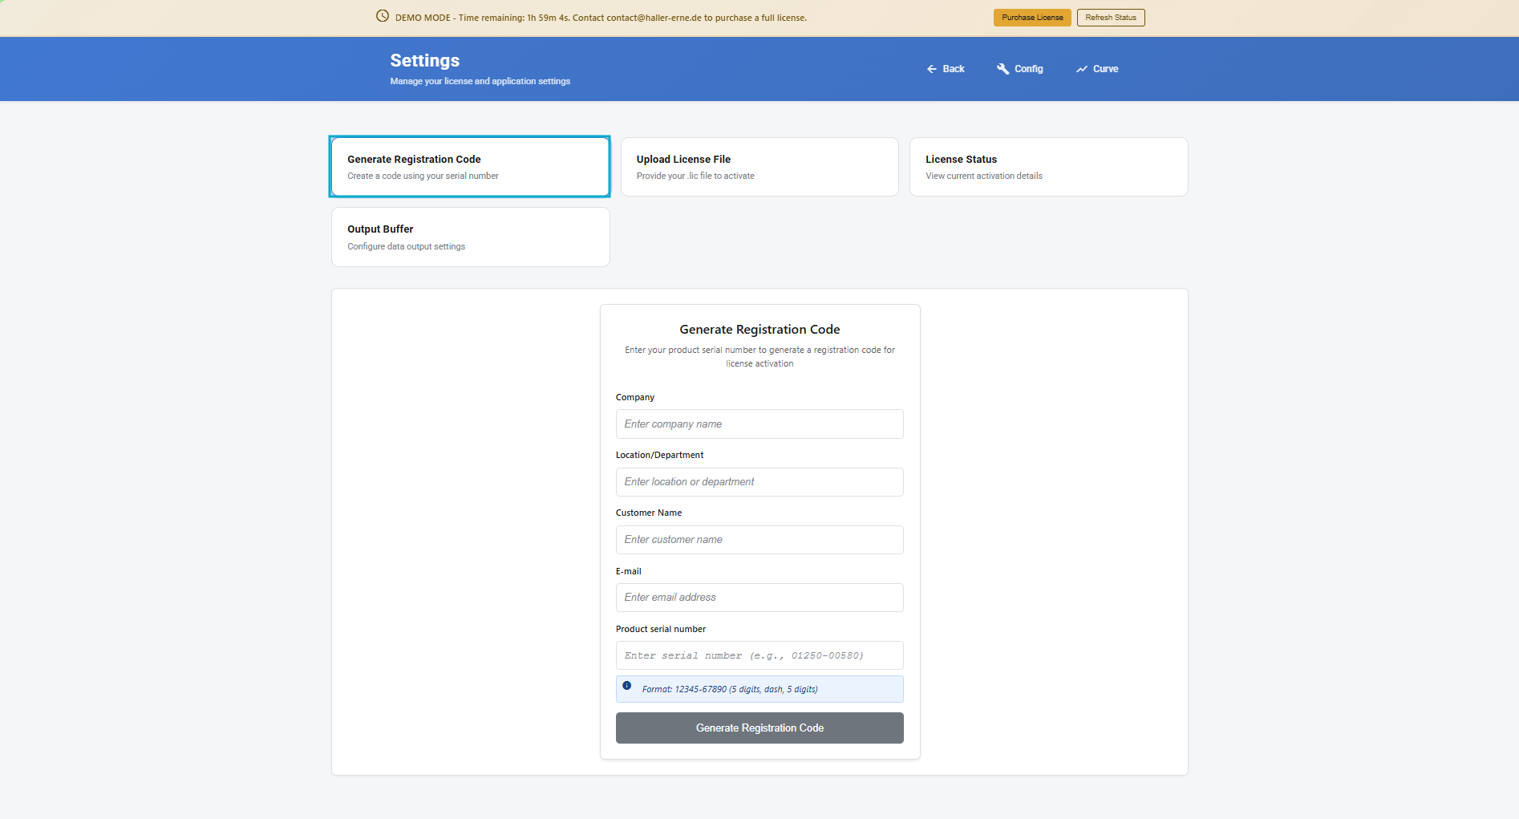
Task: Open the Output Buffer settings card
Action: pyautogui.click(x=470, y=237)
